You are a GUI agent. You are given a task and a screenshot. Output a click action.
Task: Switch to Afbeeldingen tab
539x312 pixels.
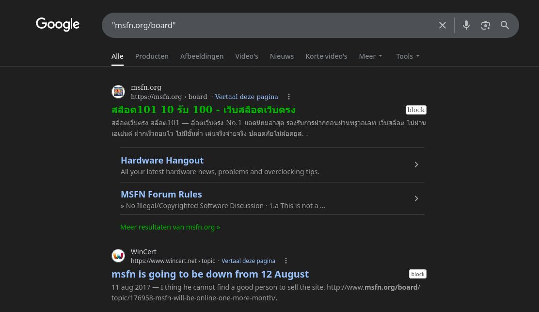[202, 56]
